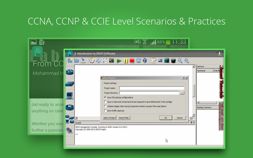The width and height of the screenshot is (253, 158).
Task: Float the Captures panel with its detach icon
Action: (x=220, y=66)
